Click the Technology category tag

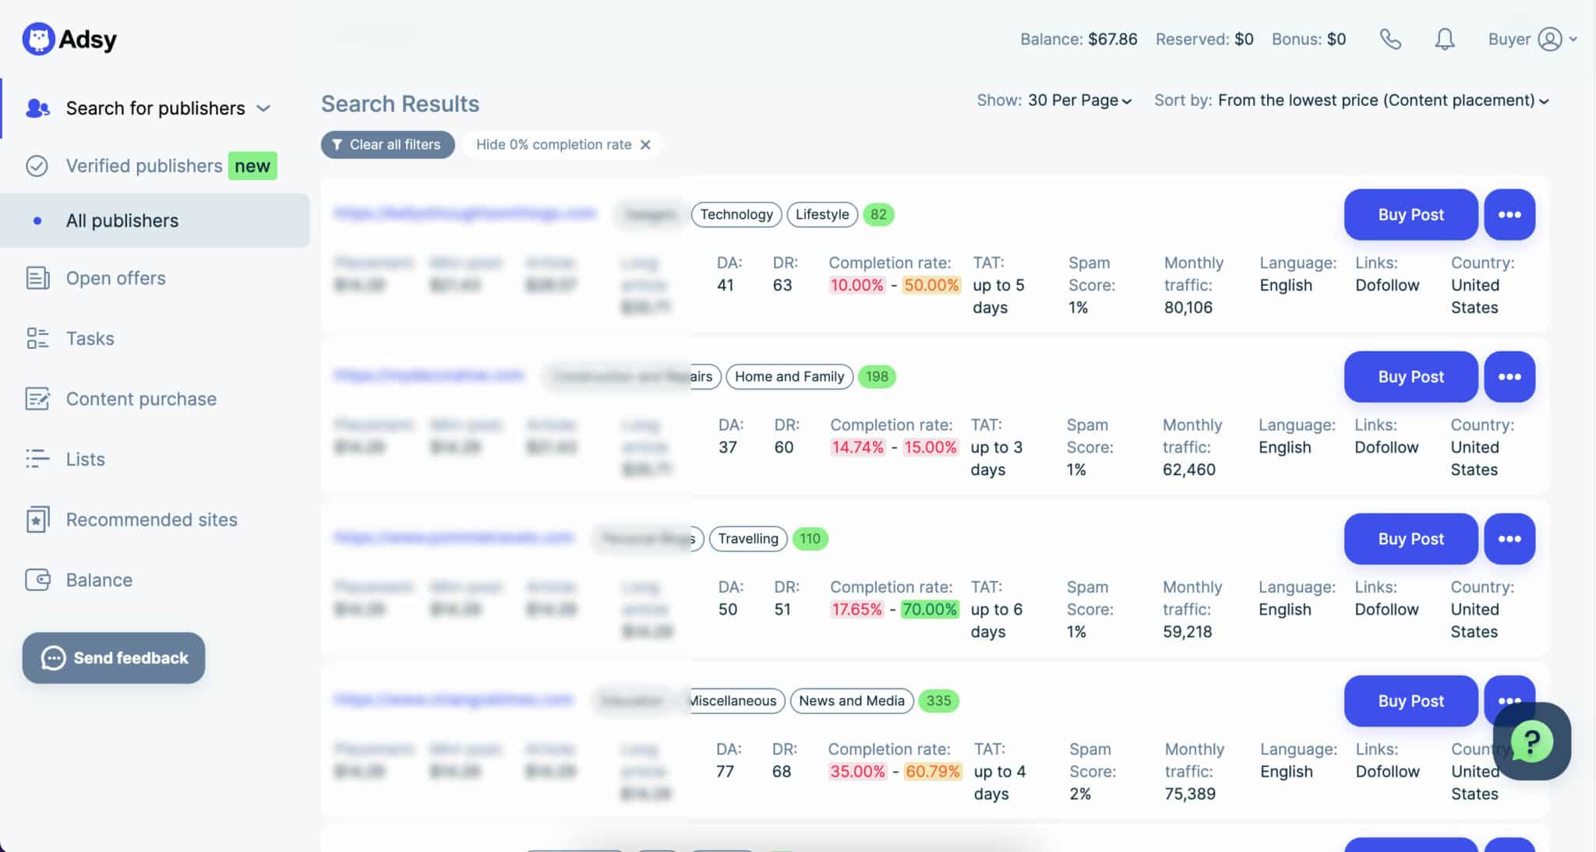coord(736,214)
